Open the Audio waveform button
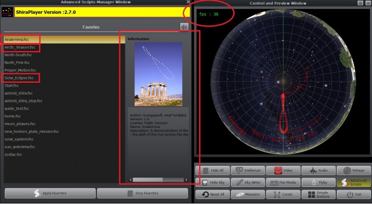This screenshot has width=372, height=204. [x=319, y=170]
